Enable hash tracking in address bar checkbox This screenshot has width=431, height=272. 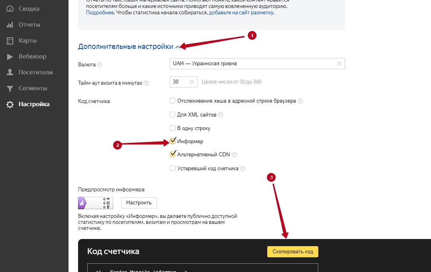click(172, 101)
